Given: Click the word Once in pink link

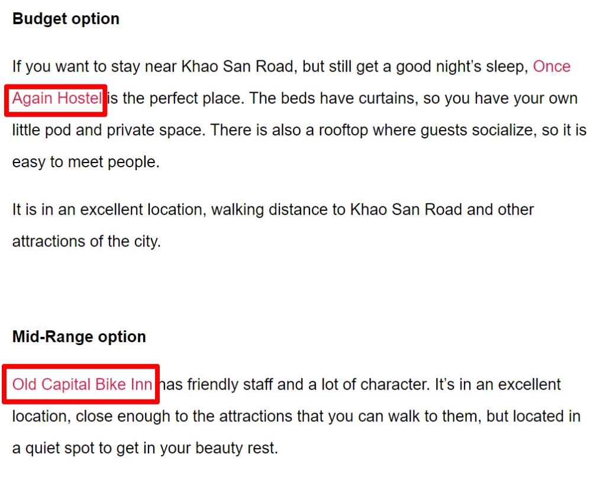Looking at the screenshot, I should 552,66.
